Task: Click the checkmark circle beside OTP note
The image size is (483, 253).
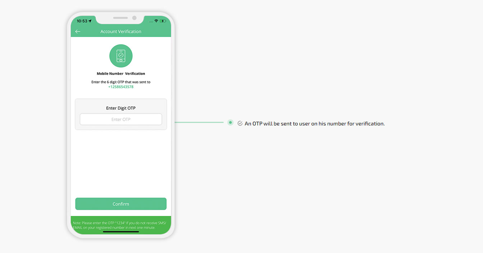Action: click(240, 123)
